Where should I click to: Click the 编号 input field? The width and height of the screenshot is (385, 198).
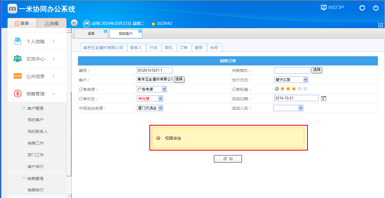pyautogui.click(x=155, y=70)
